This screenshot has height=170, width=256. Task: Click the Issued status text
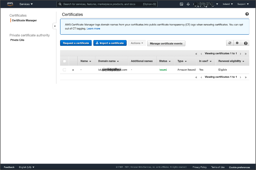click(163, 70)
